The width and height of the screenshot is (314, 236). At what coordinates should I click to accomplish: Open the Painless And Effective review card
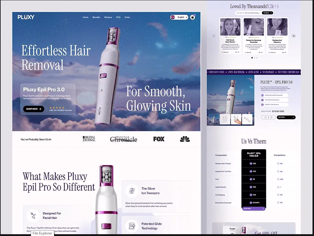pyautogui.click(x=277, y=36)
